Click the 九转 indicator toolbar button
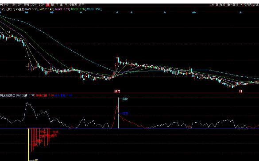Screen dimensions: 259x161 (222, 5)
